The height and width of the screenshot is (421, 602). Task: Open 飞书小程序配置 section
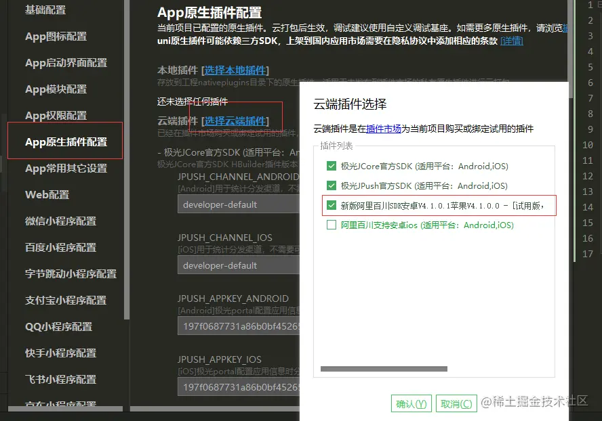[60, 380]
